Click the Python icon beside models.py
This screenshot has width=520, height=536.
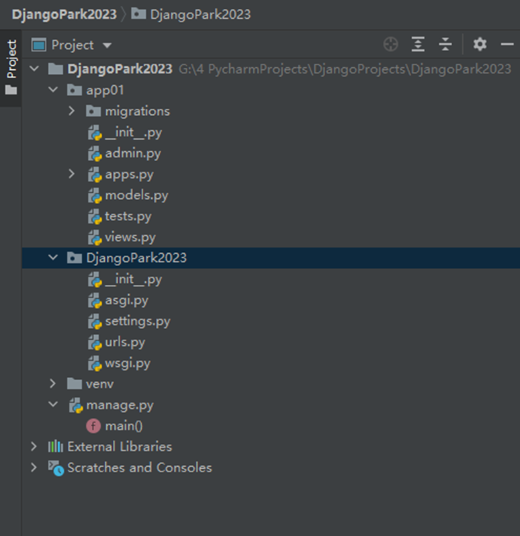click(95, 195)
